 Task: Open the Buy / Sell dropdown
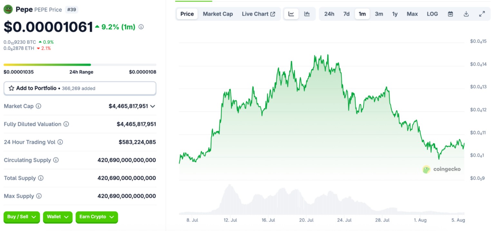coord(21,217)
